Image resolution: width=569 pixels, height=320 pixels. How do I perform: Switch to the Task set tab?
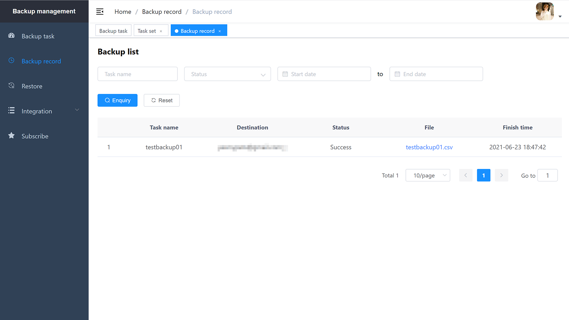pos(147,31)
